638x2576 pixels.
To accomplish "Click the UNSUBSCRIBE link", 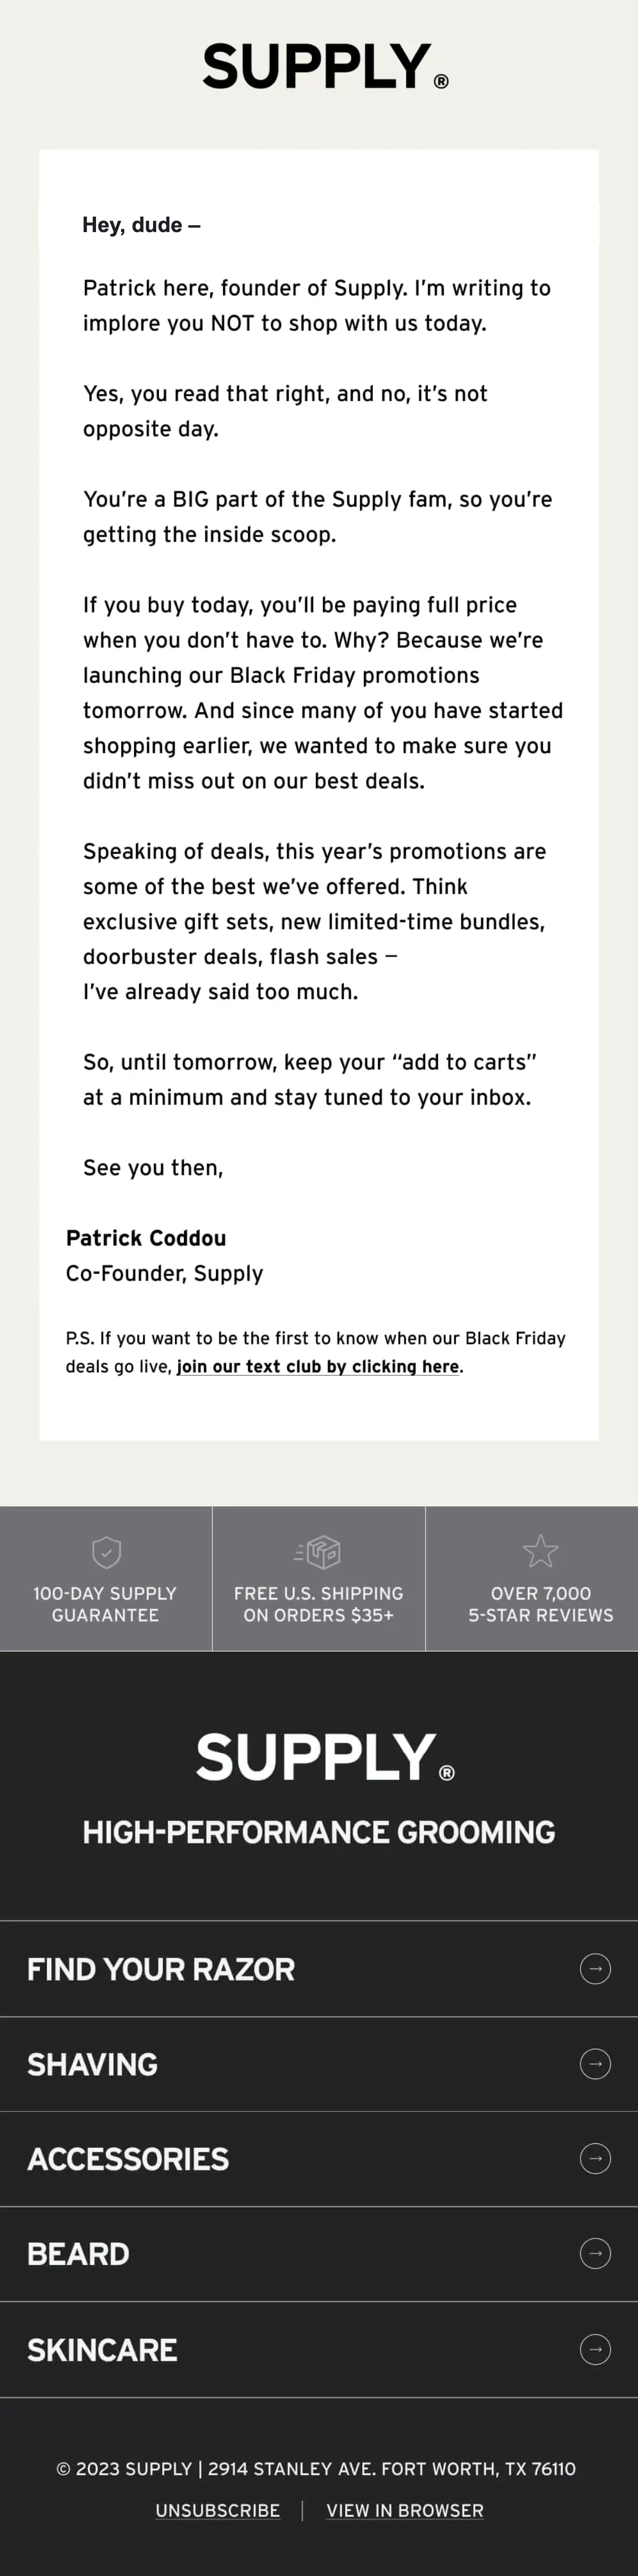I will point(217,2510).
